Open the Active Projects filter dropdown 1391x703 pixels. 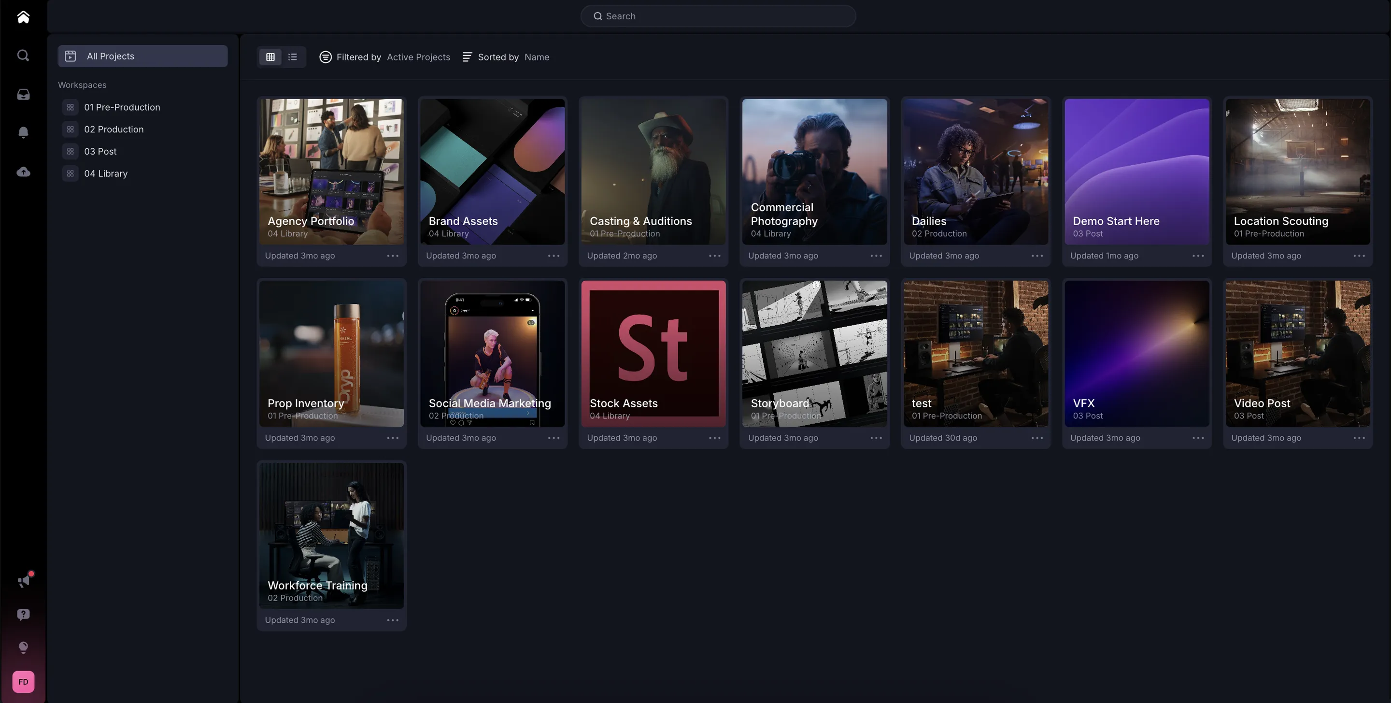tap(418, 57)
